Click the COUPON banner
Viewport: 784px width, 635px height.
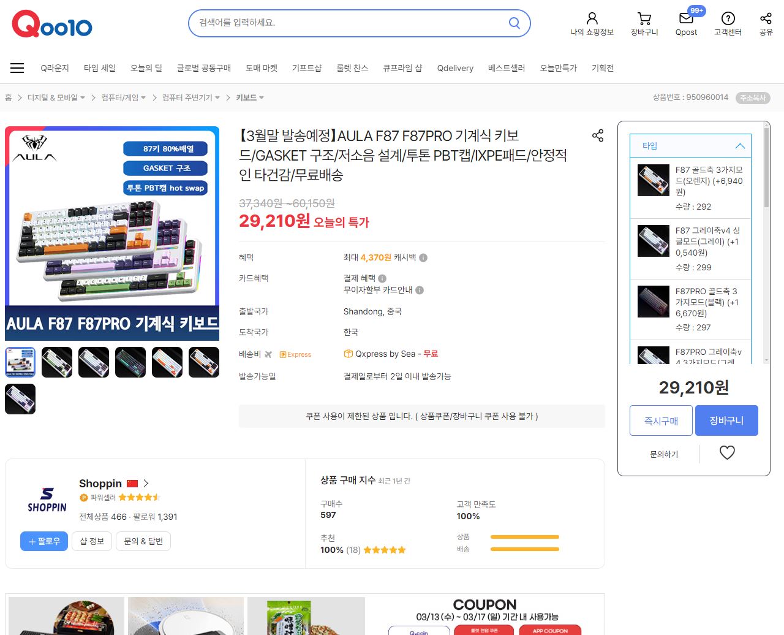tap(484, 615)
